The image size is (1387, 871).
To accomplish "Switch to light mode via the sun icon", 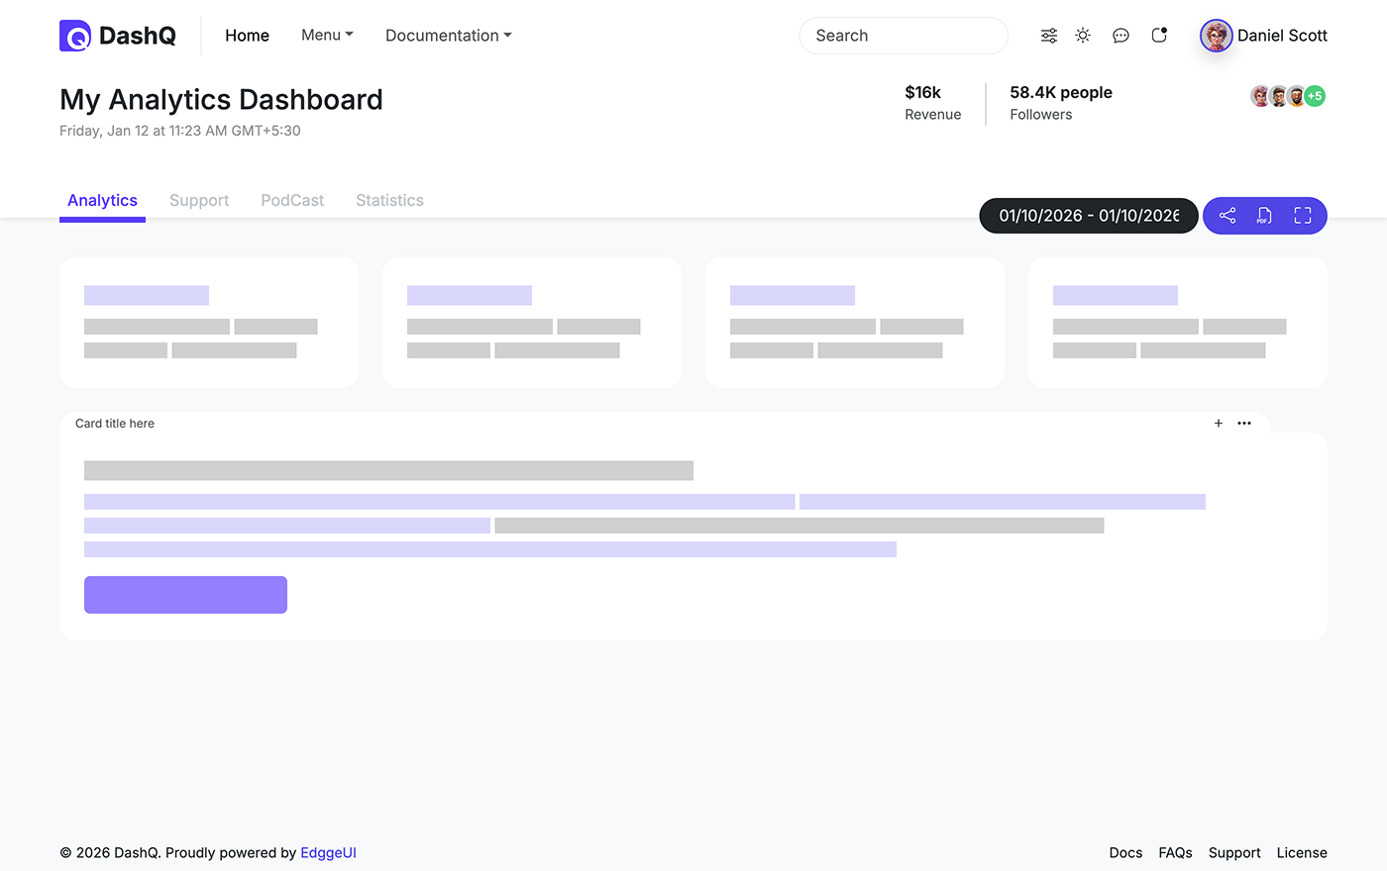I will point(1082,35).
